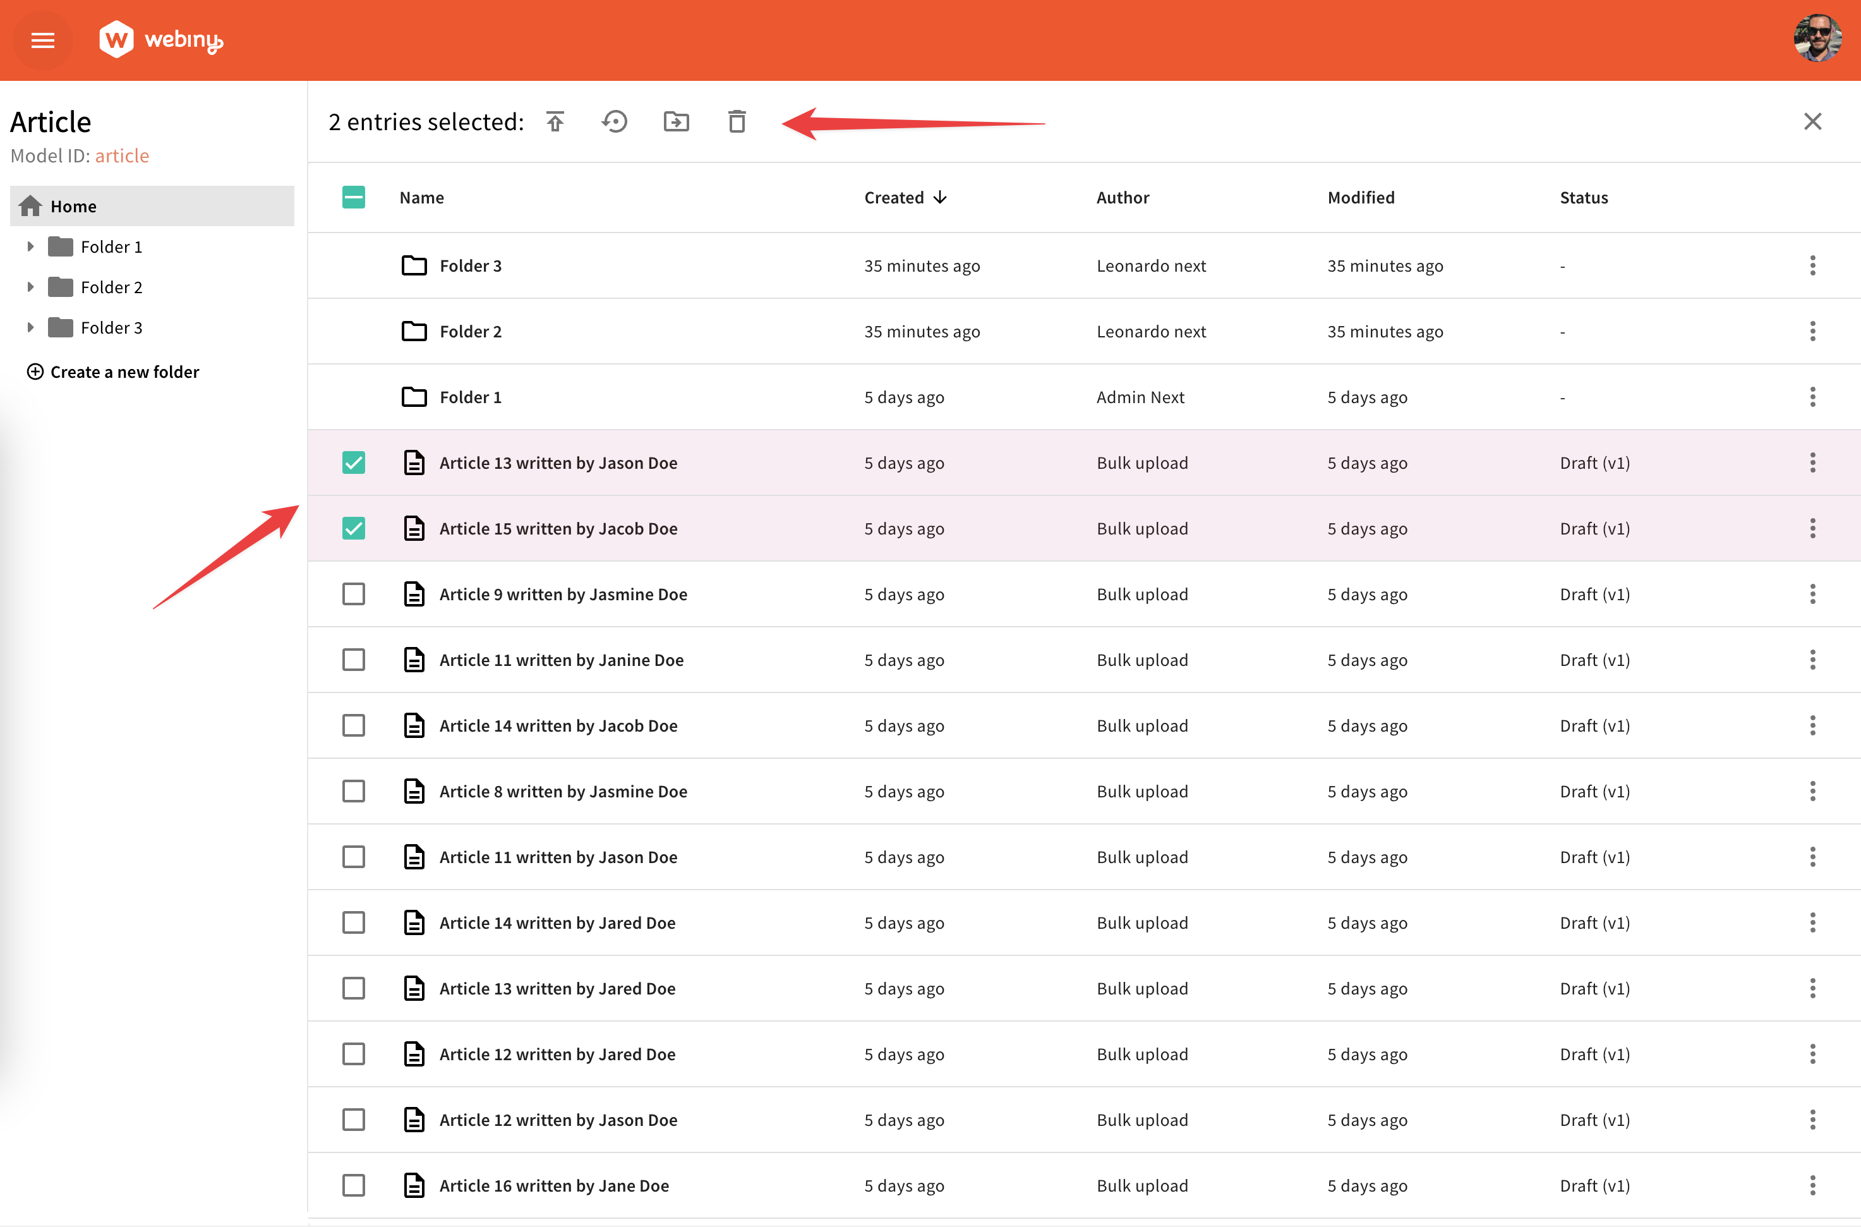The width and height of the screenshot is (1861, 1227).
Task: Open options menu for Article 9 row
Action: pyautogui.click(x=1812, y=594)
